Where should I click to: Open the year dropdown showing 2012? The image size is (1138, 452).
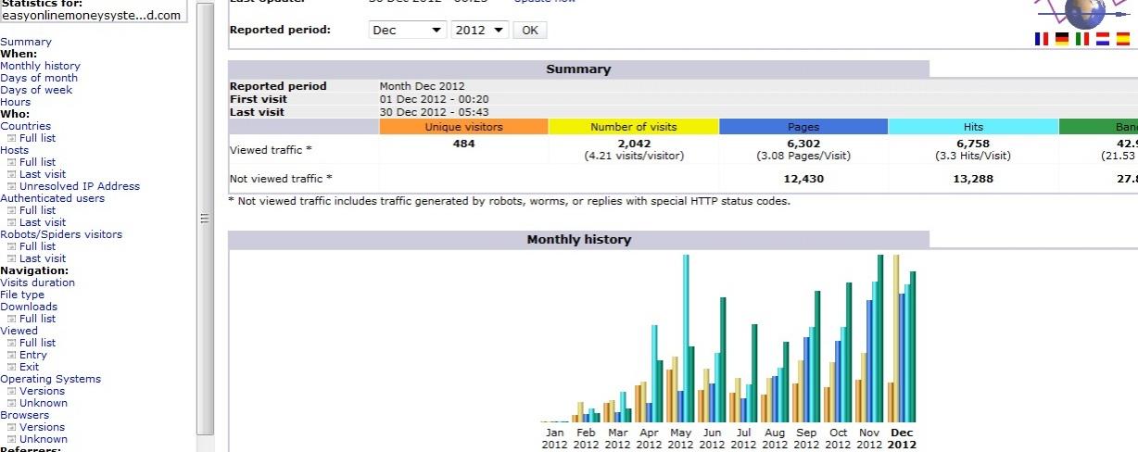click(480, 31)
